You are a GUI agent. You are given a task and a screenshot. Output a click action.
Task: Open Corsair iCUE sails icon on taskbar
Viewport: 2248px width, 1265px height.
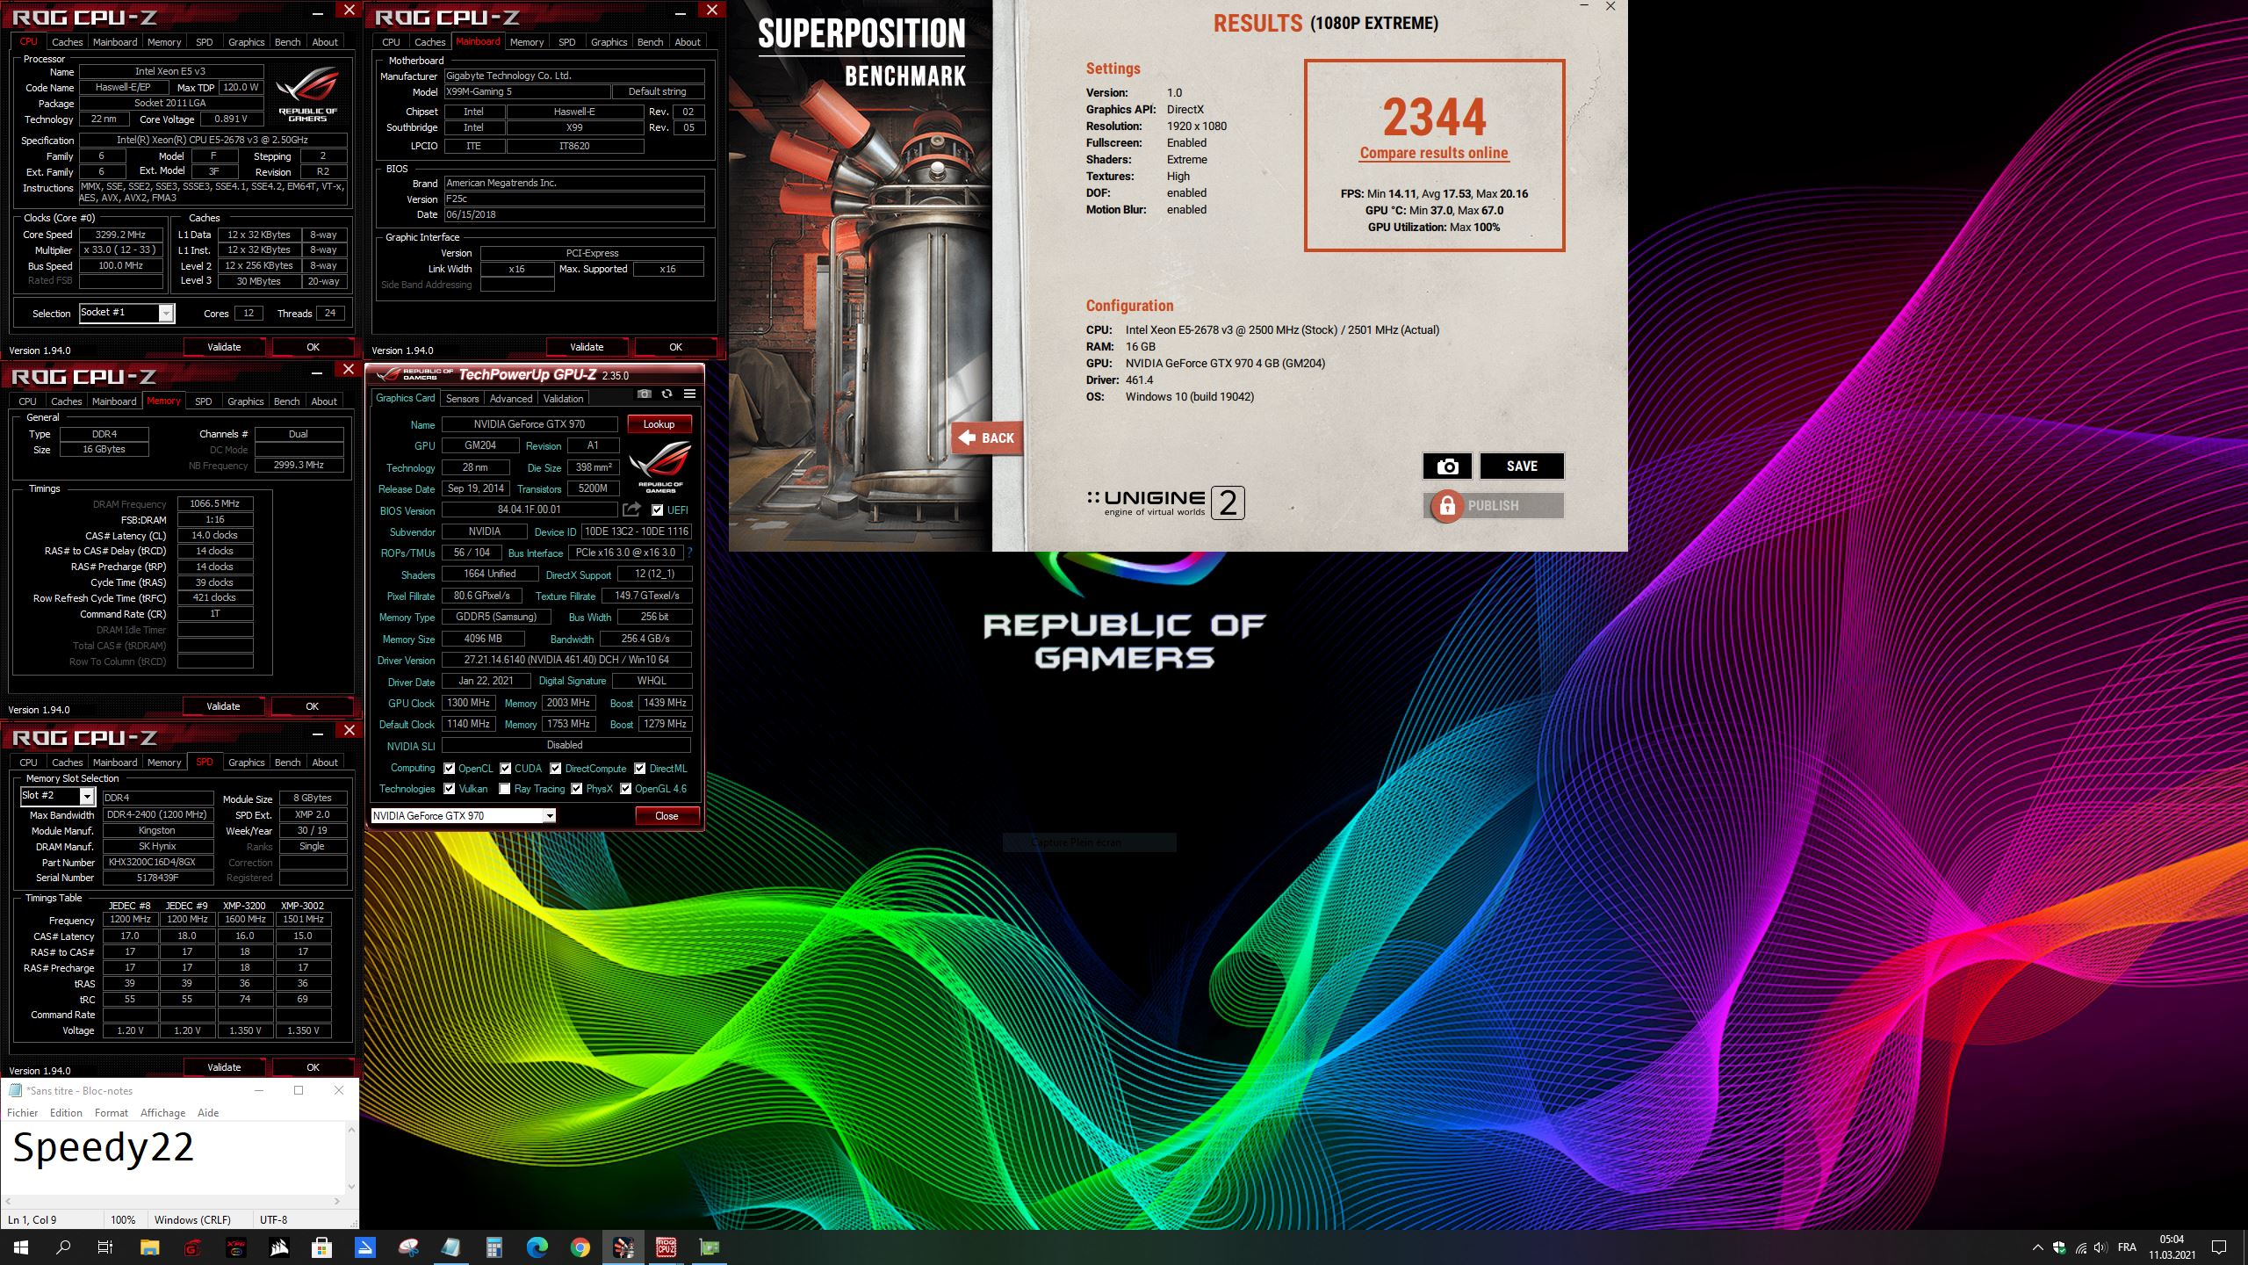pos(278,1247)
